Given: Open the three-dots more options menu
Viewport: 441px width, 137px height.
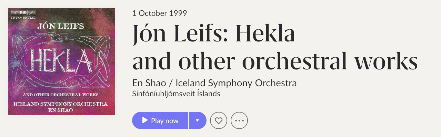Looking at the screenshot, I should [239, 120].
